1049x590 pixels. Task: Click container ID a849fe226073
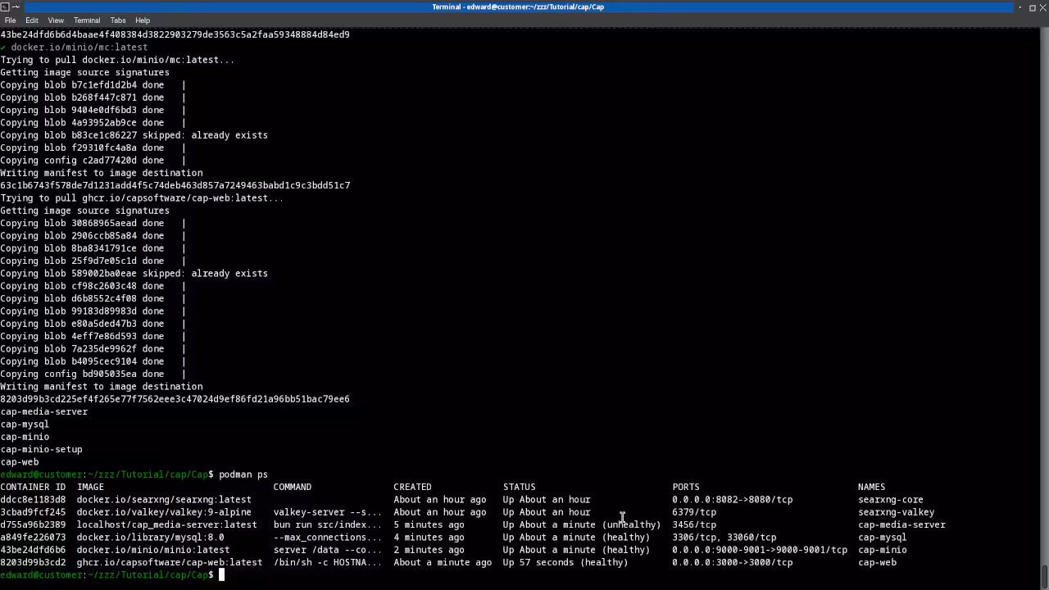[x=33, y=538]
